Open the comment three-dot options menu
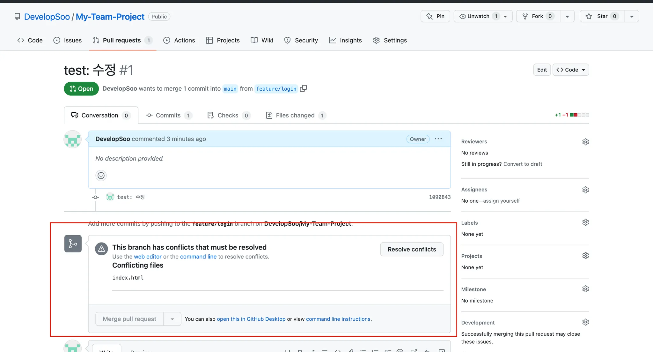 [x=438, y=139]
